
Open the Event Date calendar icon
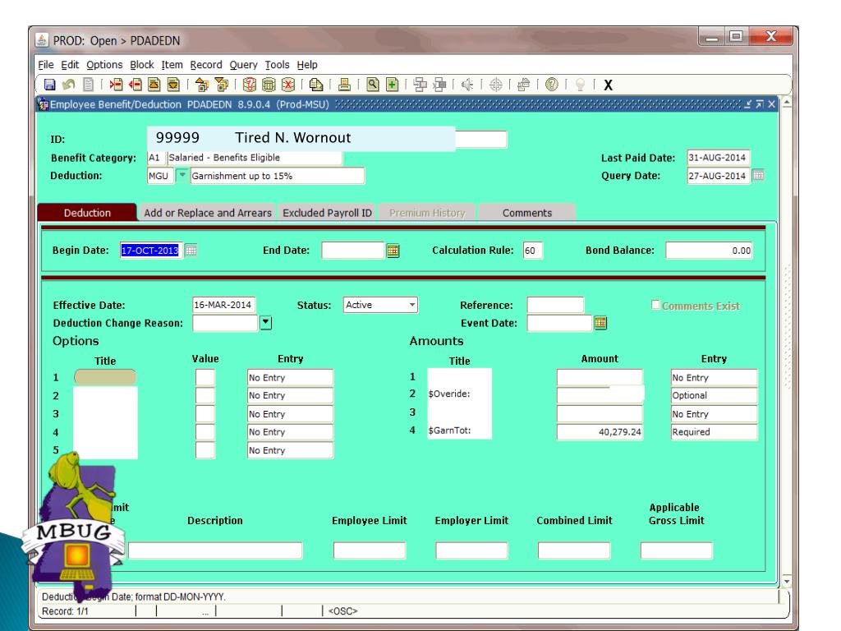[600, 323]
